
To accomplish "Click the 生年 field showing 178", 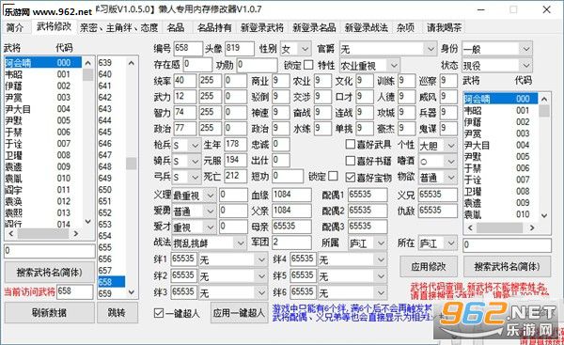I will 236,144.
